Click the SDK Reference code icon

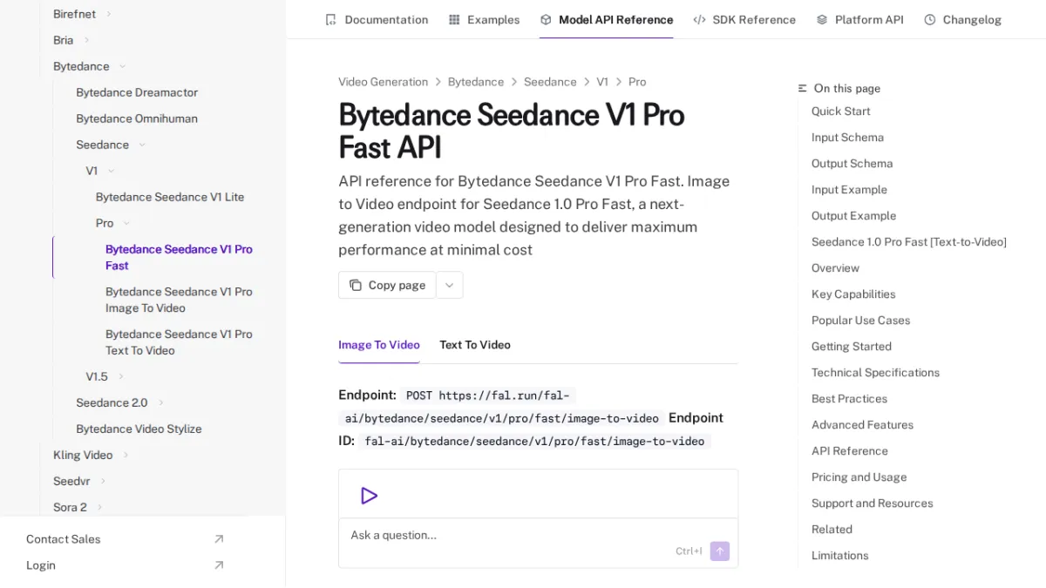[699, 19]
